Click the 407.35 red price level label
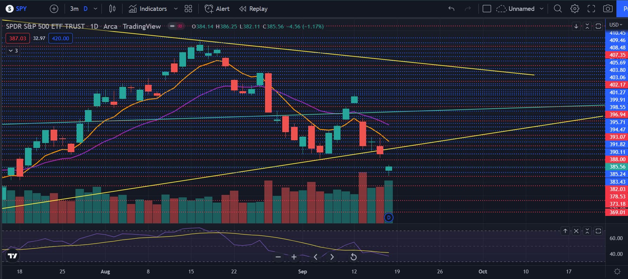The width and height of the screenshot is (628, 279). point(617,55)
